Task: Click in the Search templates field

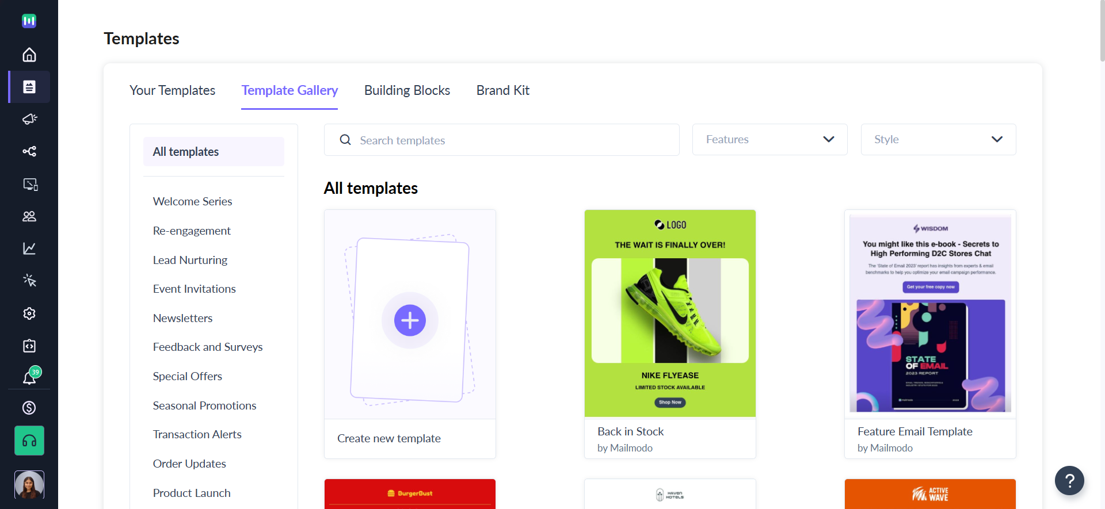Action: click(501, 140)
